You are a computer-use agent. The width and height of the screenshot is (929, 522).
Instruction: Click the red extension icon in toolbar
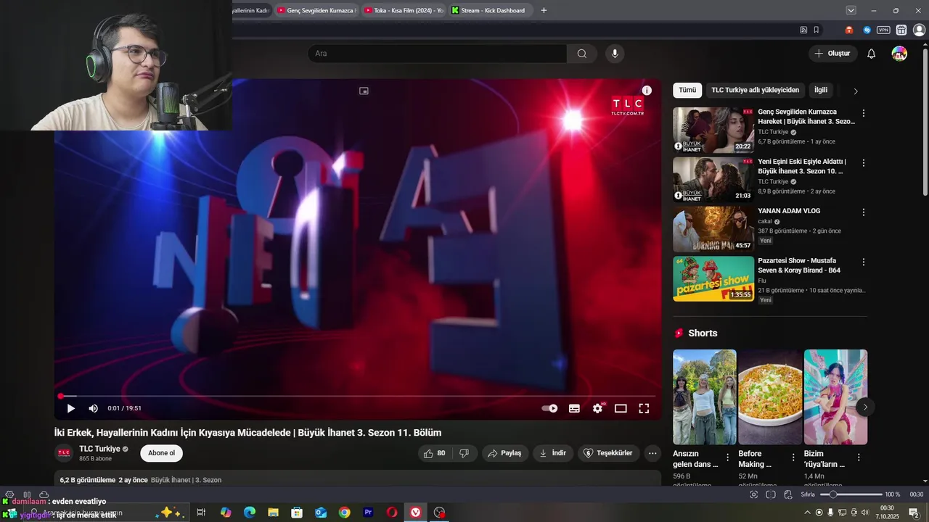849,30
